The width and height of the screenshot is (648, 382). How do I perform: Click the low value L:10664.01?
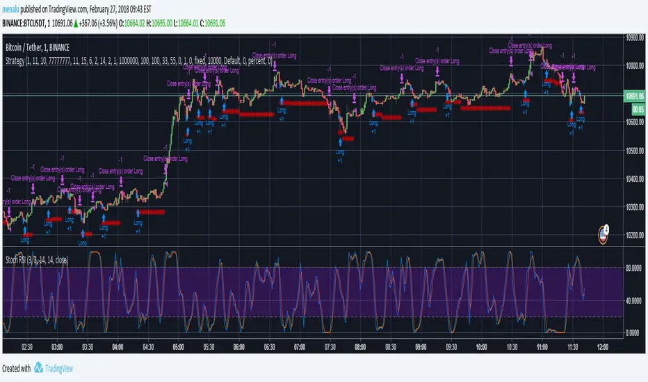186,24
